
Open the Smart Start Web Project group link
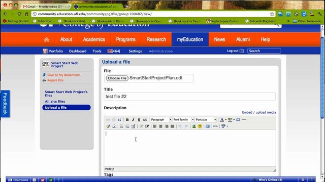pos(64,65)
